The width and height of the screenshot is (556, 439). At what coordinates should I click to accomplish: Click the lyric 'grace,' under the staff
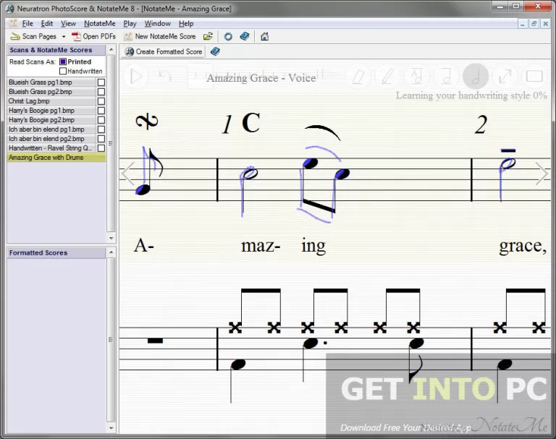(x=523, y=246)
